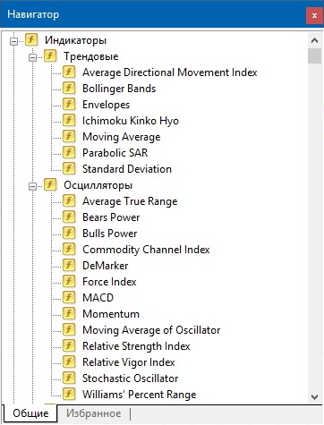Screen dimensions: 324x425
Task: Click the scrollbar down arrow
Action: [314, 396]
